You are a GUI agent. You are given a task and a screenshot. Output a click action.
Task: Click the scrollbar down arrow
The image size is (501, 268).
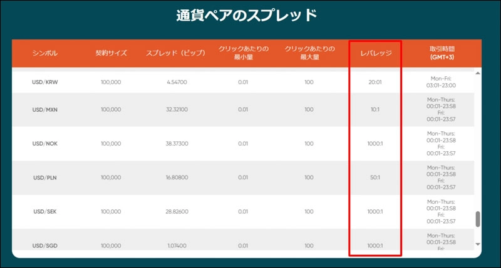tap(478, 244)
